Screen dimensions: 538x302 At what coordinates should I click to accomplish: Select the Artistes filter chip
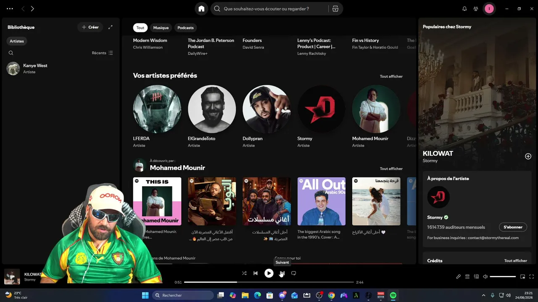click(17, 41)
